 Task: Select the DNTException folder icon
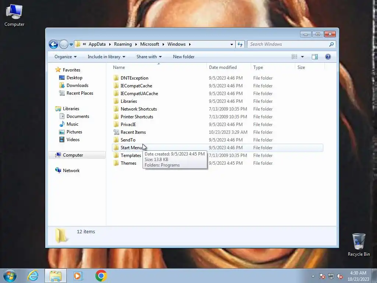pyautogui.click(x=116, y=78)
